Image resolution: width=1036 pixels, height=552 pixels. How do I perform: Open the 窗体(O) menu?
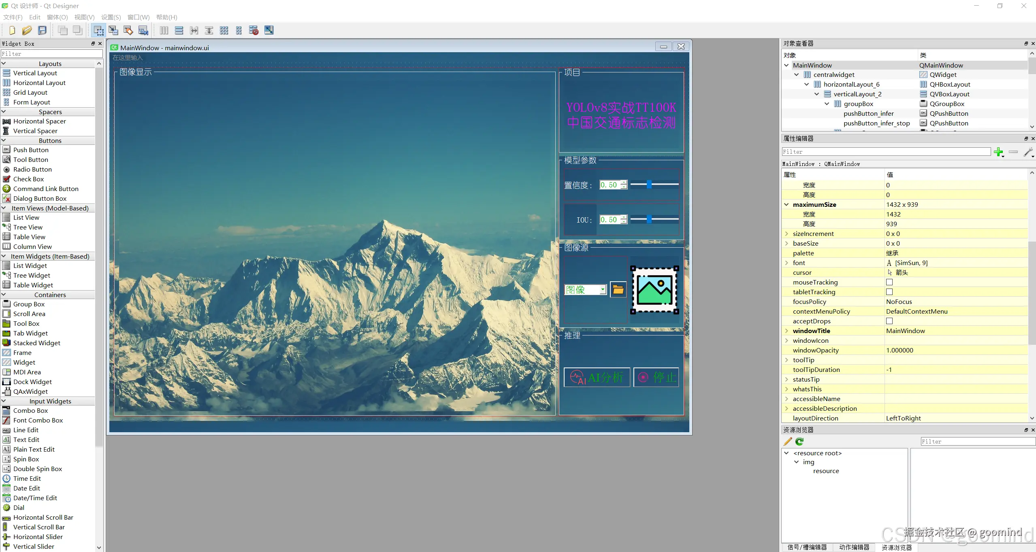(x=57, y=17)
